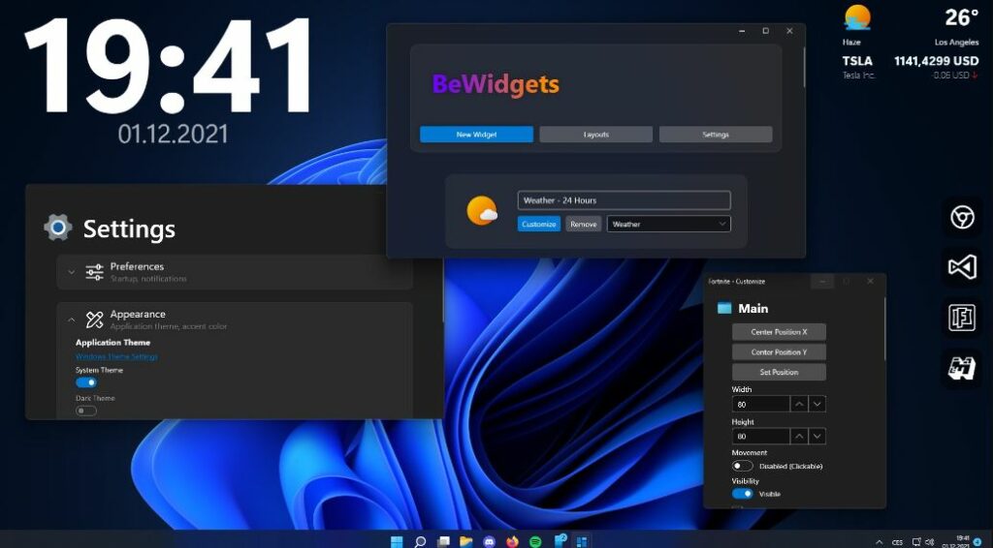The width and height of the screenshot is (993, 548).
Task: Click the BeWidgets window scrollbar
Action: pyautogui.click(x=804, y=67)
